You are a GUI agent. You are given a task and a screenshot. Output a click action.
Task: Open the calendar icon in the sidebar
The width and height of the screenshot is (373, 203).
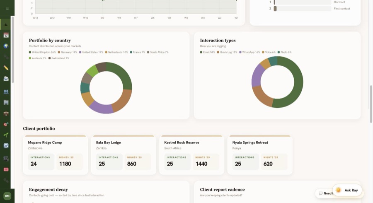tap(6, 35)
